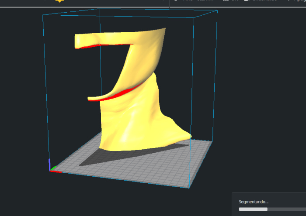Click the Segmentando status text
The width and height of the screenshot is (306, 216).
254,202
